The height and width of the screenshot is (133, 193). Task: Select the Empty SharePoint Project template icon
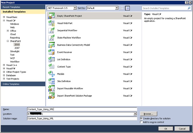pyautogui.click(x=52, y=16)
